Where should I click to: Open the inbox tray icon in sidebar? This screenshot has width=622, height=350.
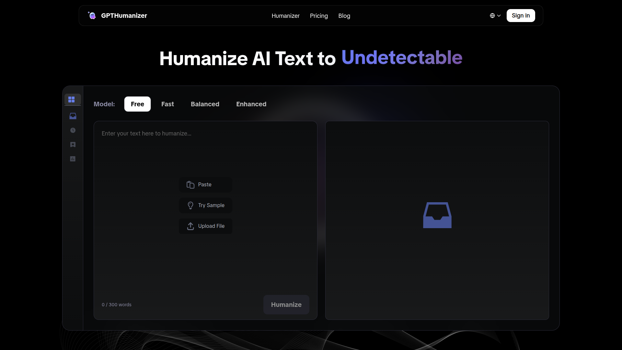click(x=73, y=116)
